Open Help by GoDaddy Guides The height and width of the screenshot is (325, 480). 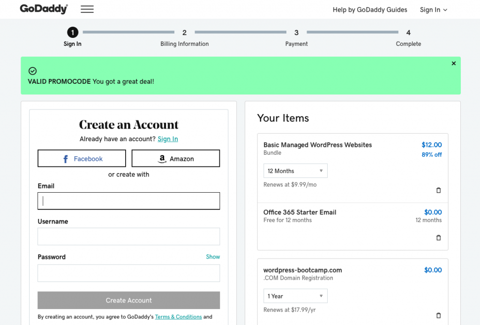pyautogui.click(x=370, y=10)
